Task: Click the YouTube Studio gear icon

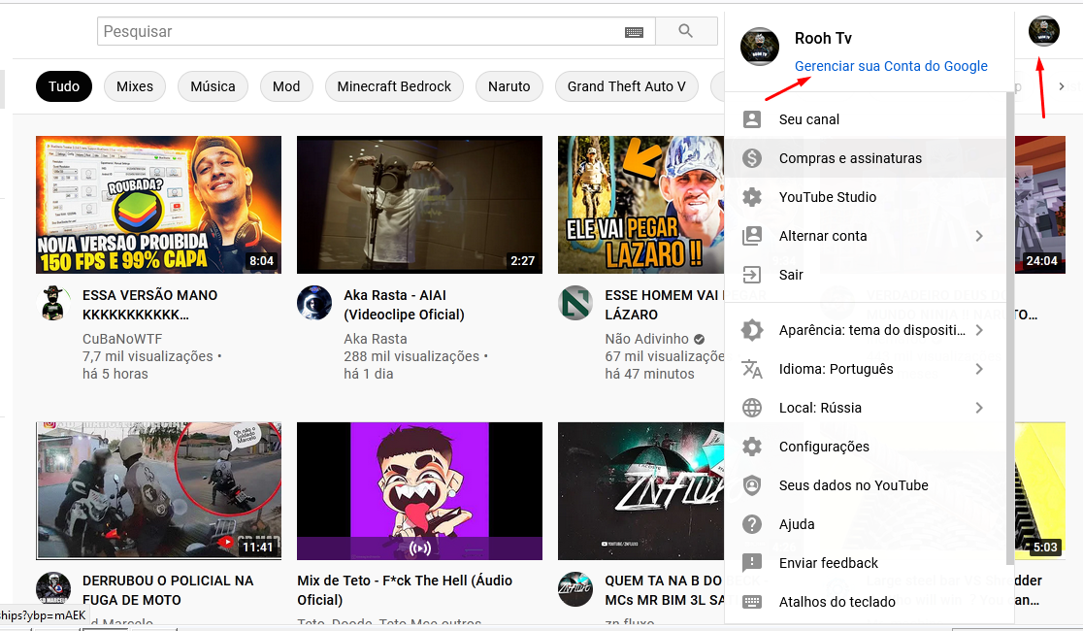Action: [x=752, y=197]
